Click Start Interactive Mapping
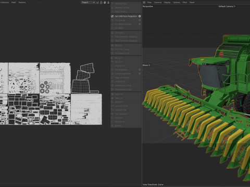 point(126,37)
